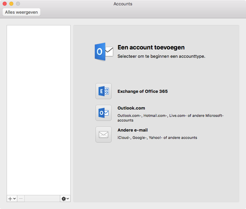246x209 pixels.
Task: Click the iCloud-, Google-, Yahoo!- description text
Action: point(157,138)
